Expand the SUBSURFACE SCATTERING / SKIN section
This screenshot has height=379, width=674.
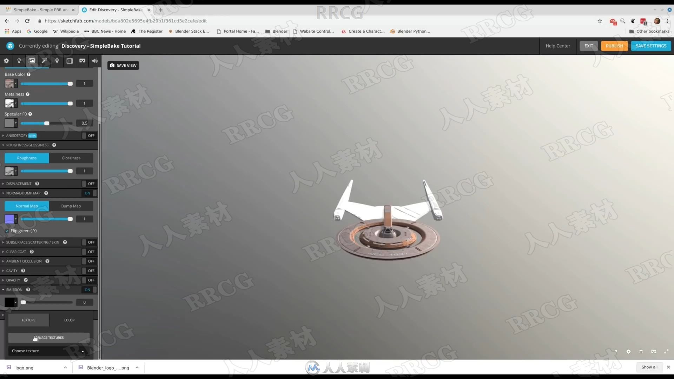(x=4, y=242)
